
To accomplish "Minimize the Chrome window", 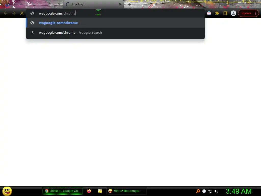I will [x=239, y=2].
